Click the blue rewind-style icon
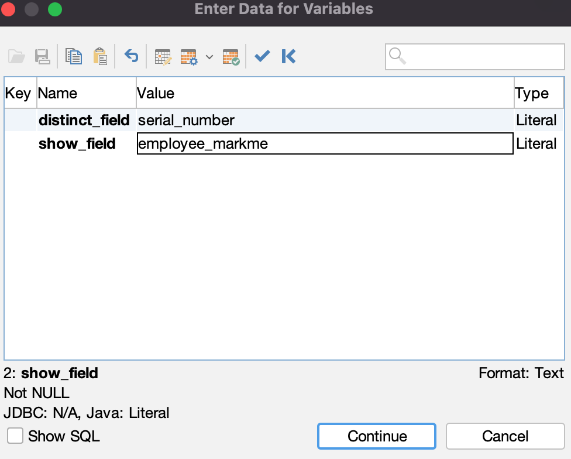This screenshot has height=459, width=571. [288, 56]
